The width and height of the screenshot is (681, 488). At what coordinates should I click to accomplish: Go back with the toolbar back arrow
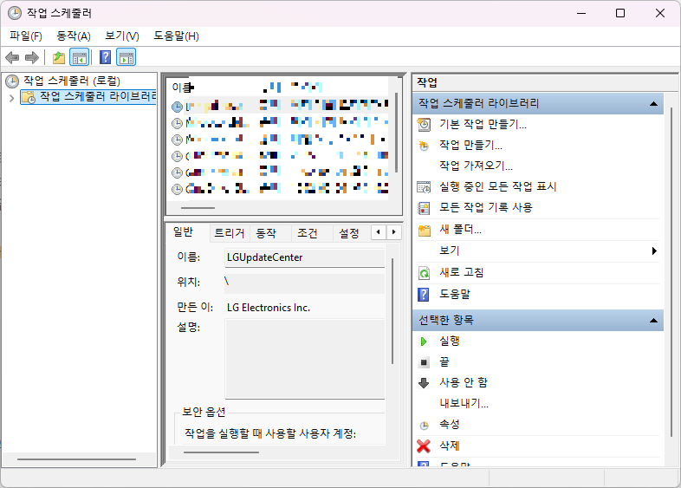coord(12,57)
